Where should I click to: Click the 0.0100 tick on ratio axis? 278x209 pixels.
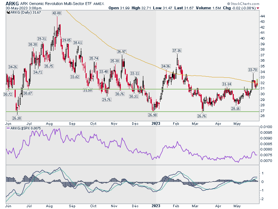(266, 127)
